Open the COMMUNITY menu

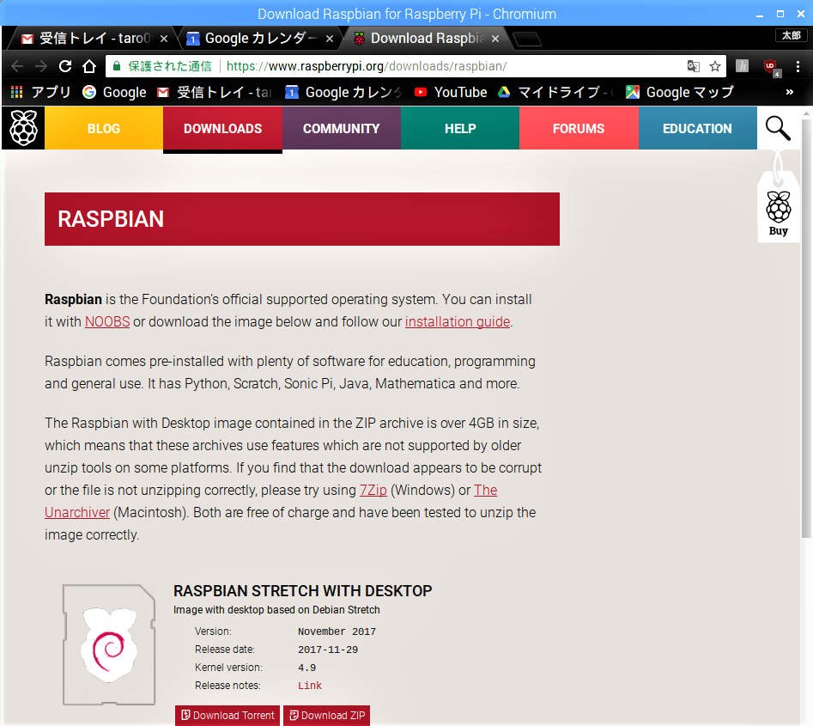[x=342, y=128]
